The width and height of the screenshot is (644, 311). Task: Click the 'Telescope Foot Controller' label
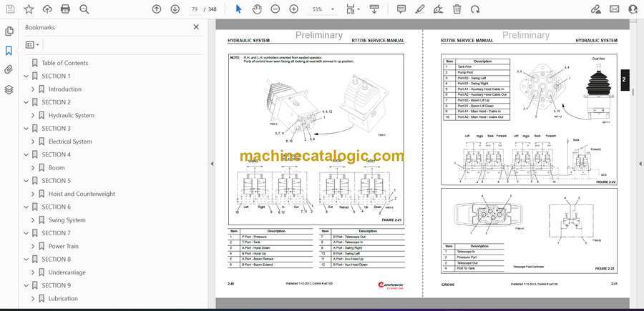(528, 267)
